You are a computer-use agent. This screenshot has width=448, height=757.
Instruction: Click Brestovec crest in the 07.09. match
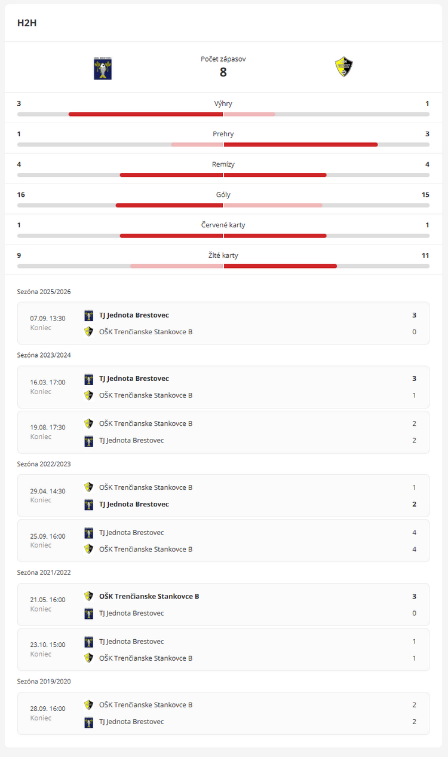89,315
